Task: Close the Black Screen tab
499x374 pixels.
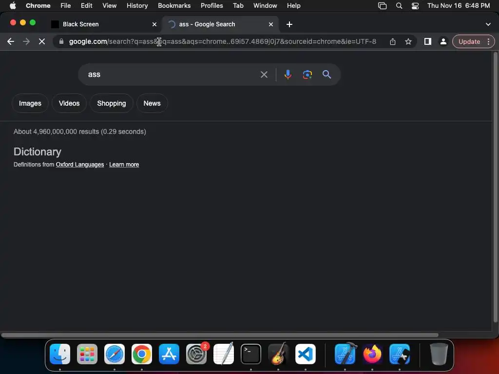Action: tap(154, 24)
